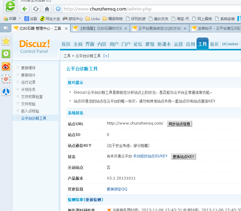
Task: Click the 同步站点信息 button
Action: click(x=179, y=124)
